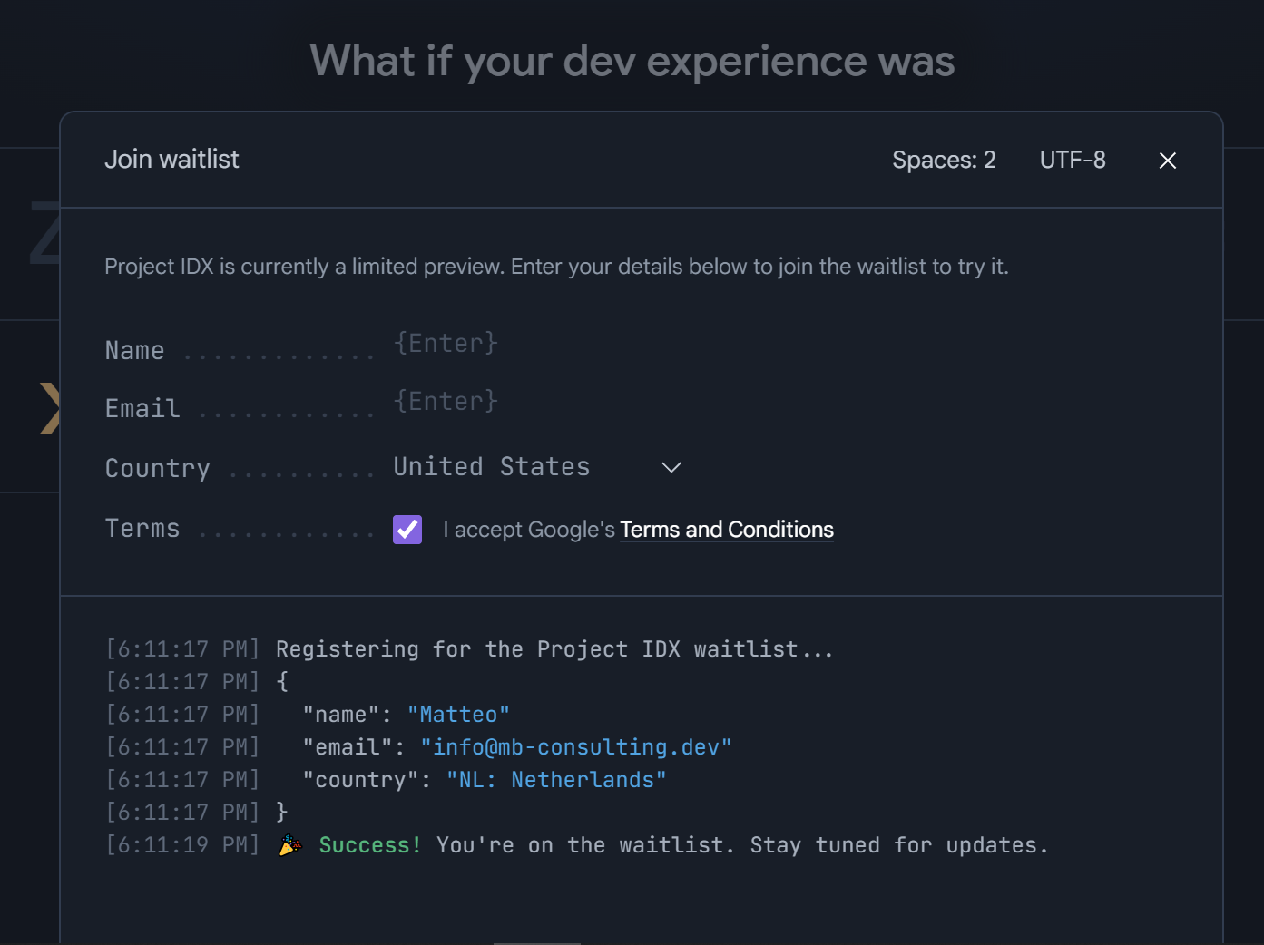The image size is (1264, 945).
Task: Click the Join waitlist title
Action: (x=171, y=160)
